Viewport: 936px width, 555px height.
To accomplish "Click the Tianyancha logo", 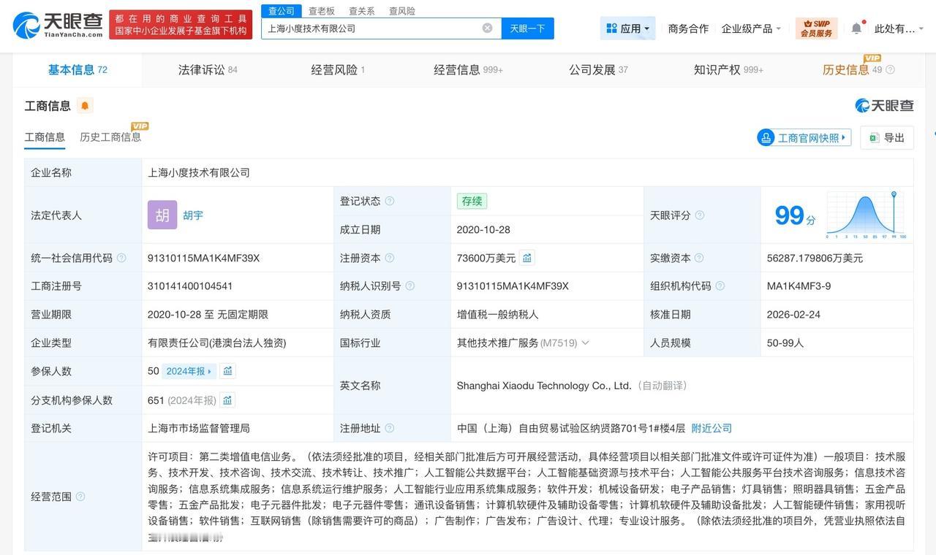I will click(x=50, y=25).
